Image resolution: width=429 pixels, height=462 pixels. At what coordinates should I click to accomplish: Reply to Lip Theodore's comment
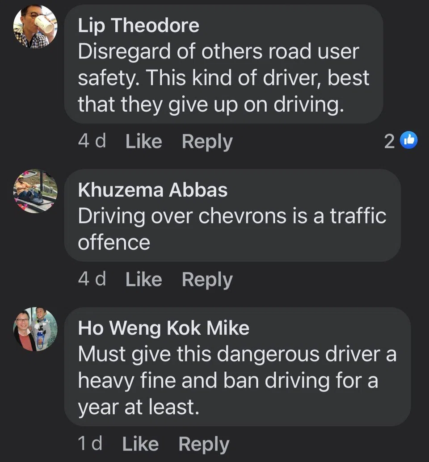pos(207,142)
